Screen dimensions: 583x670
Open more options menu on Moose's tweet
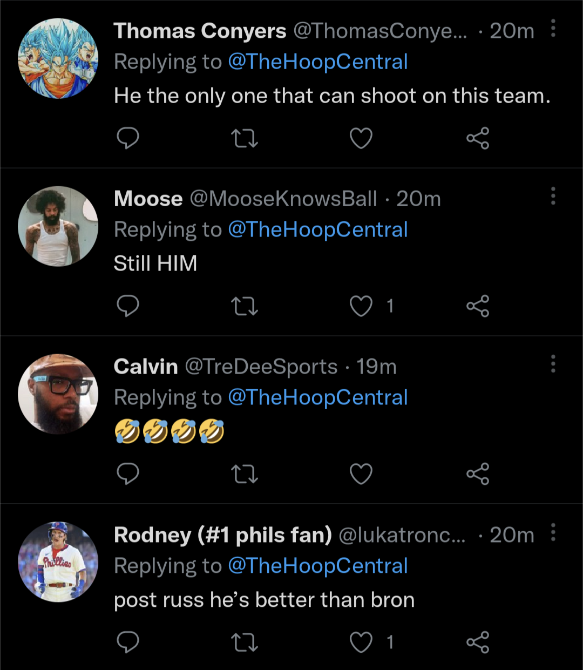553,196
